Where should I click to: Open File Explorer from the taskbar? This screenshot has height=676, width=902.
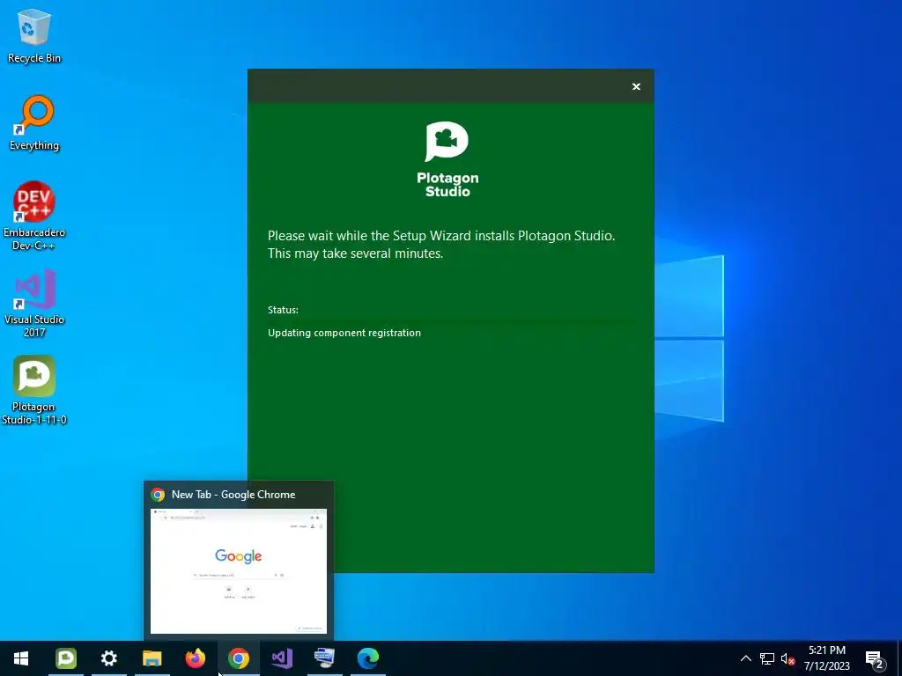pos(152,658)
